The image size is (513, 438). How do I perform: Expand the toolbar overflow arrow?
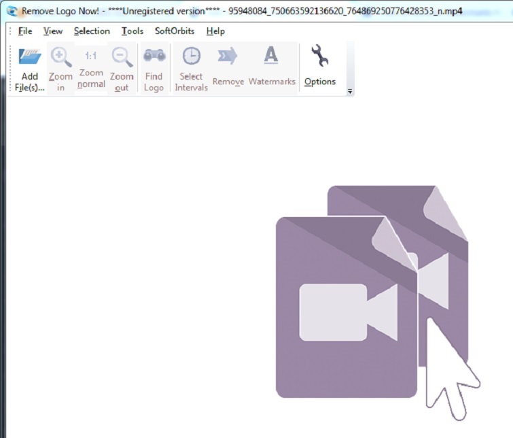350,91
